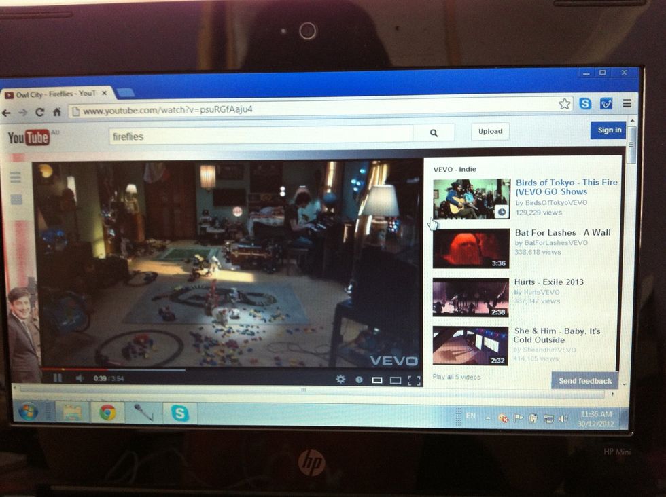Click the search magnifier button
Screen dimensions: 666x497
[434, 133]
